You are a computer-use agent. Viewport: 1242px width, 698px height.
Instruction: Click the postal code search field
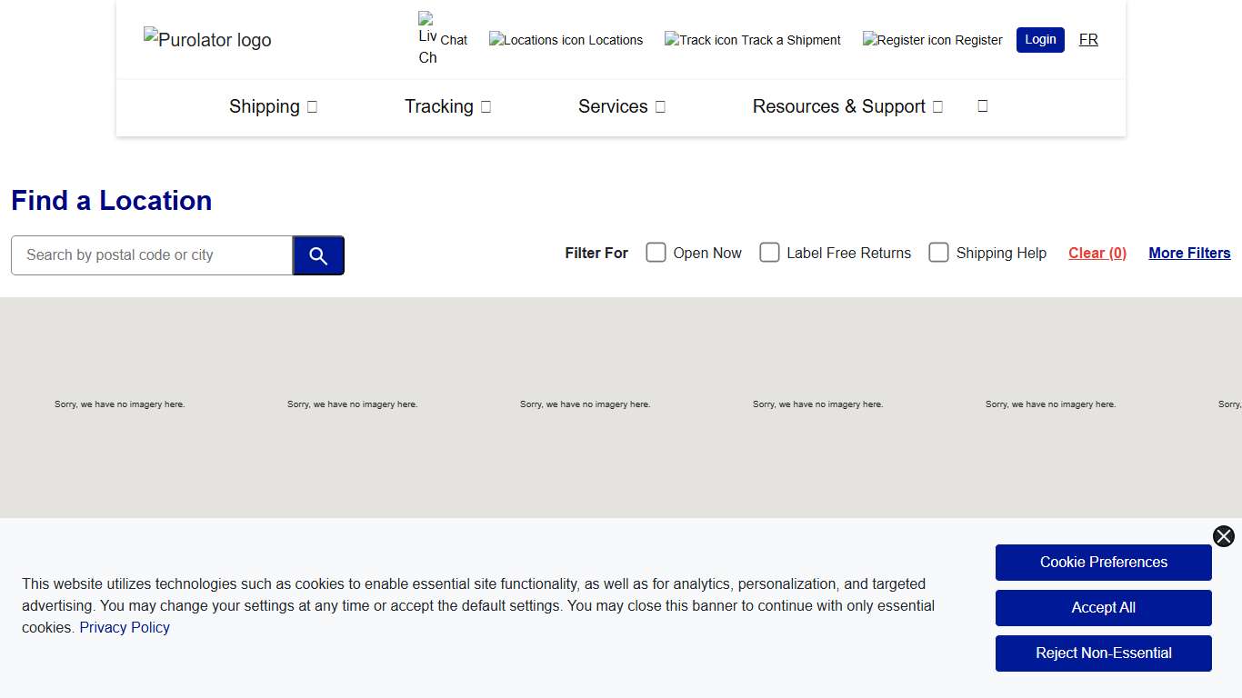point(151,255)
